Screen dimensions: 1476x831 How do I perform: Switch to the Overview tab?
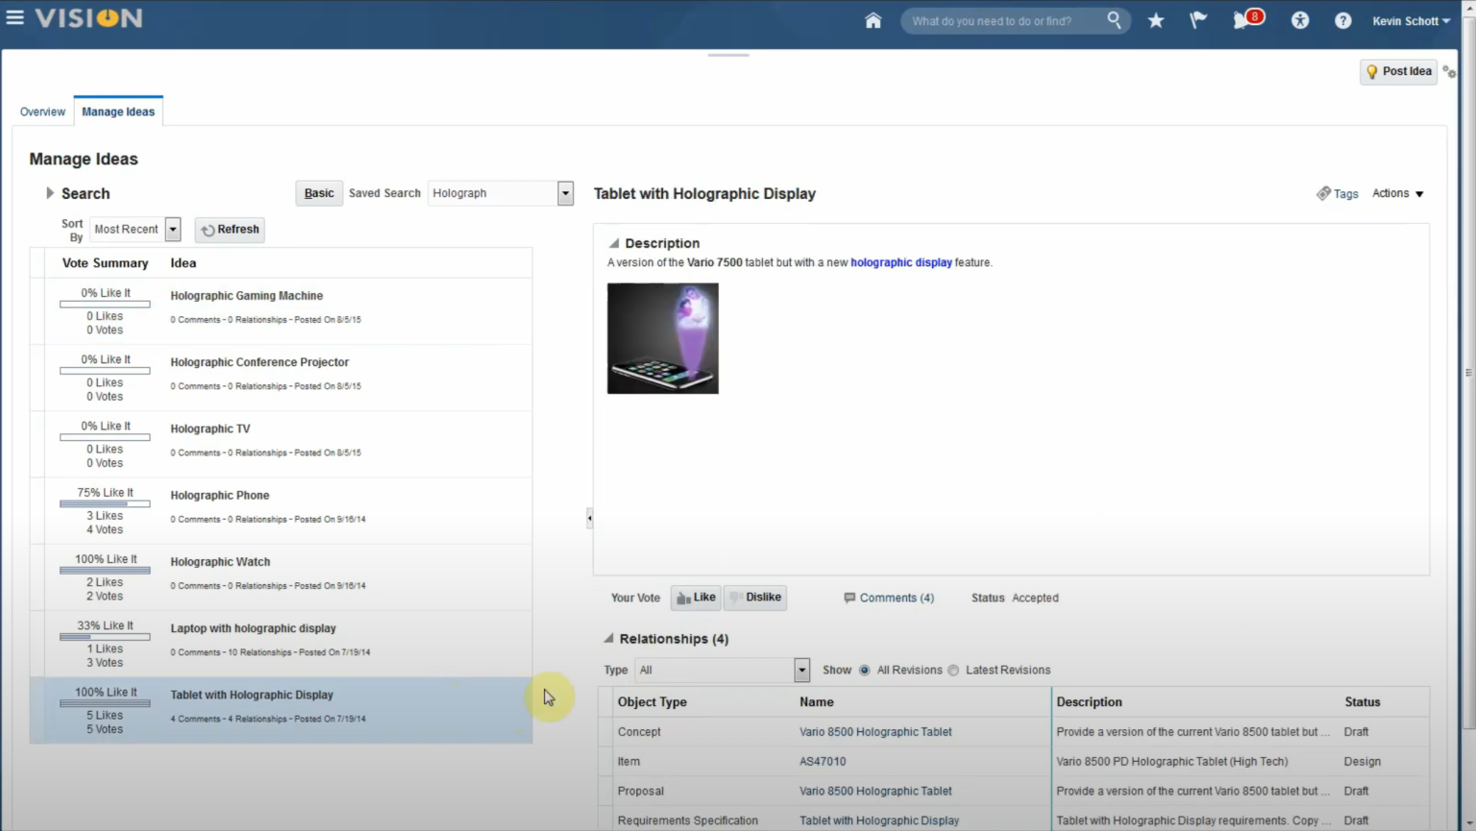pyautogui.click(x=42, y=110)
